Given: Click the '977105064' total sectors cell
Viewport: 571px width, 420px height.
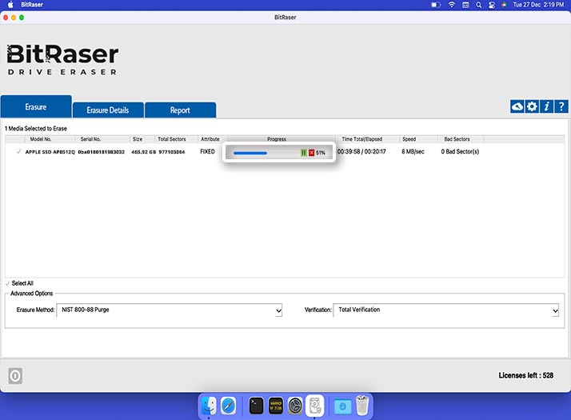Looking at the screenshot, I should coord(172,152).
